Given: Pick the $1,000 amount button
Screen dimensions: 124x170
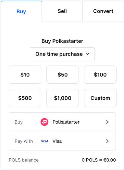Looking at the screenshot, I should [63, 98].
